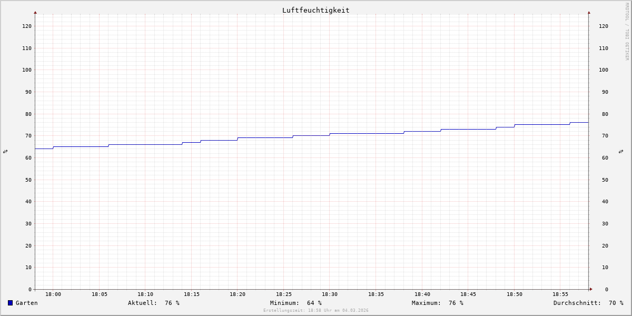Click the red arrow atop right y-axis
The height and width of the screenshot is (316, 632).
pyautogui.click(x=589, y=12)
